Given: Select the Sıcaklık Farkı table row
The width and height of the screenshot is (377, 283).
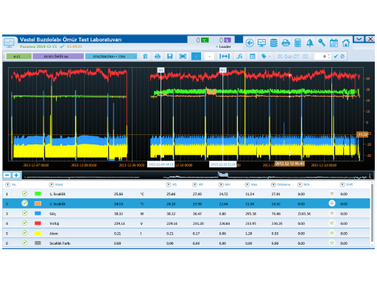Looking at the screenshot, I should pyautogui.click(x=186, y=243).
